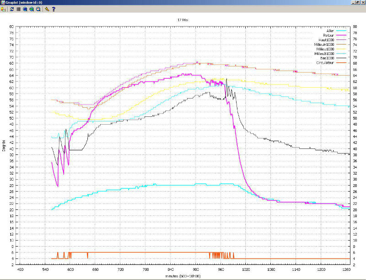Viewport: 366px width, 280px height.
Task: Hide the Haut1000 curve from the legend
Action: point(327,40)
